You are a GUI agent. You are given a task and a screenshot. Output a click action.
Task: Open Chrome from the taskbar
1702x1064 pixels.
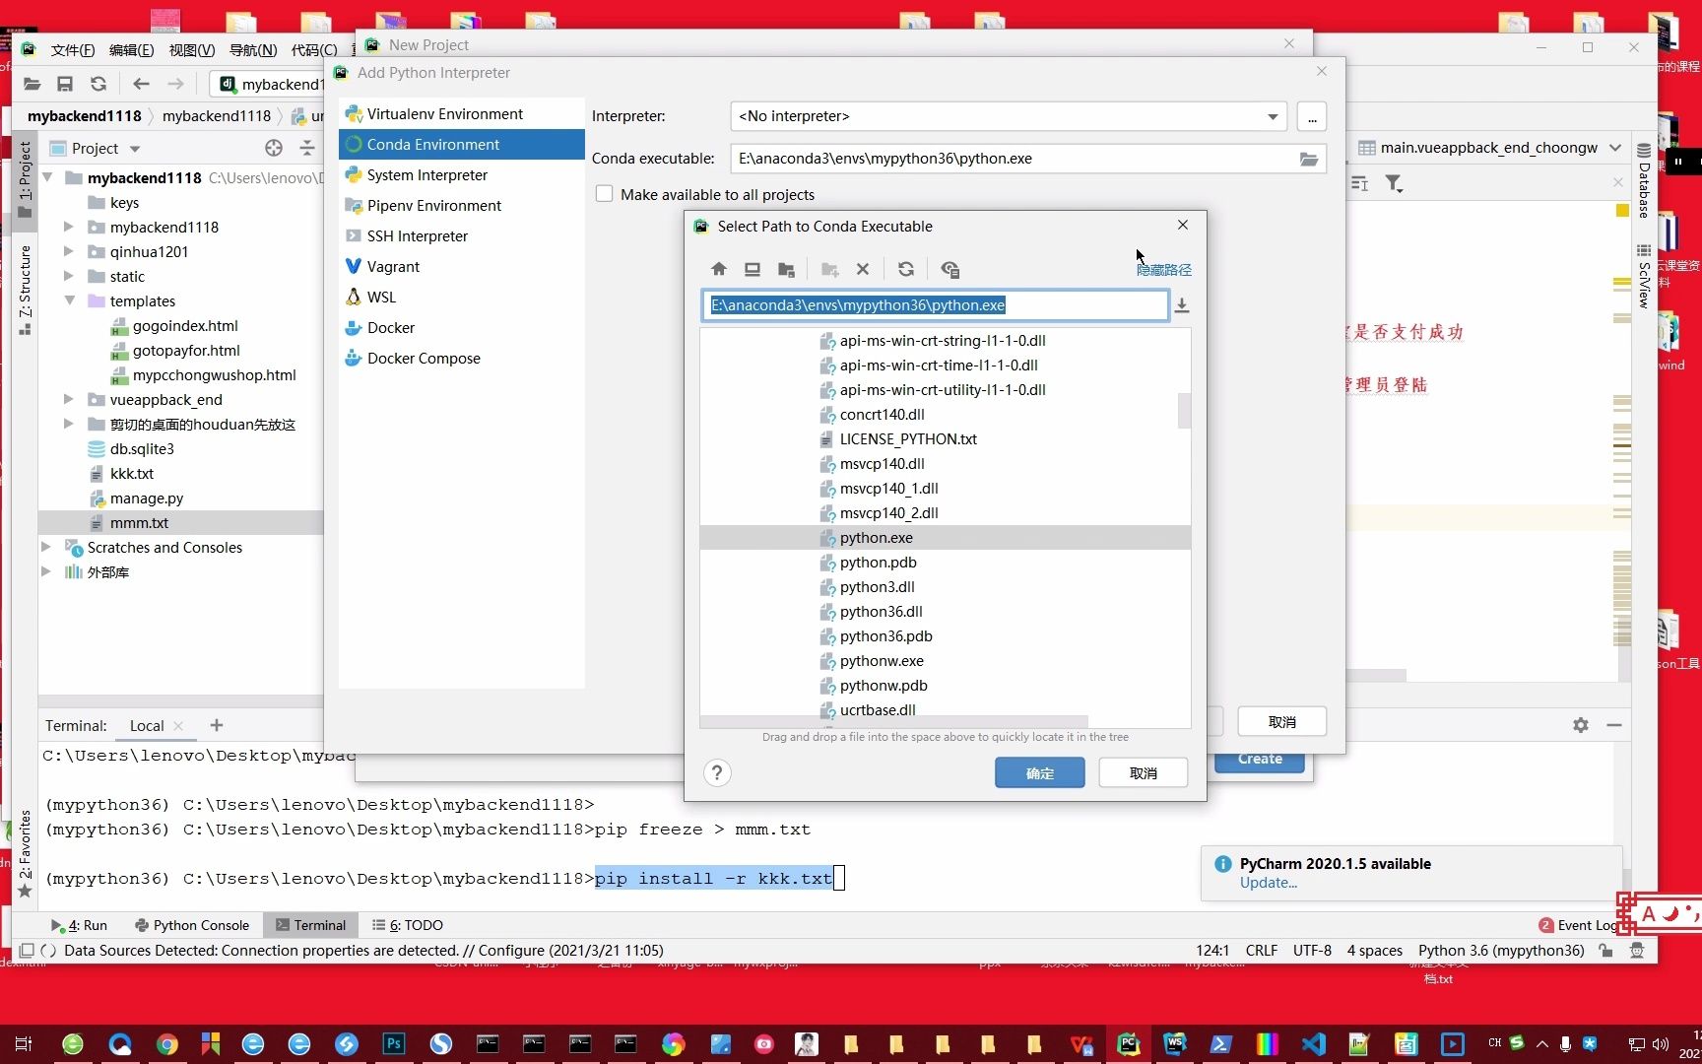166,1044
